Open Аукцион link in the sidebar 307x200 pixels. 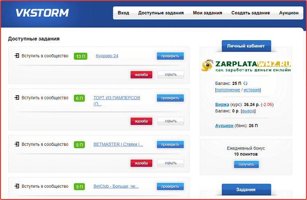[x=224, y=126]
